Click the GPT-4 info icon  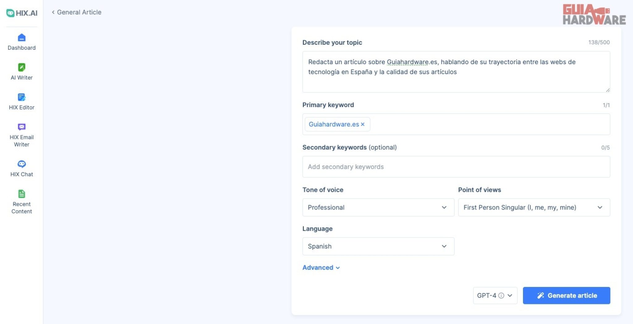click(x=501, y=295)
